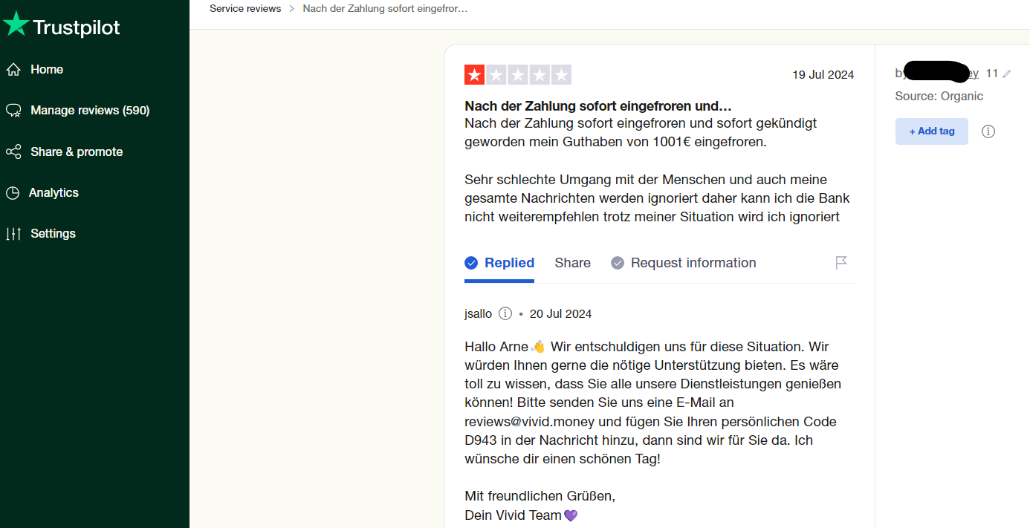
Task: Flag this review with the flag icon
Action: tap(841, 262)
